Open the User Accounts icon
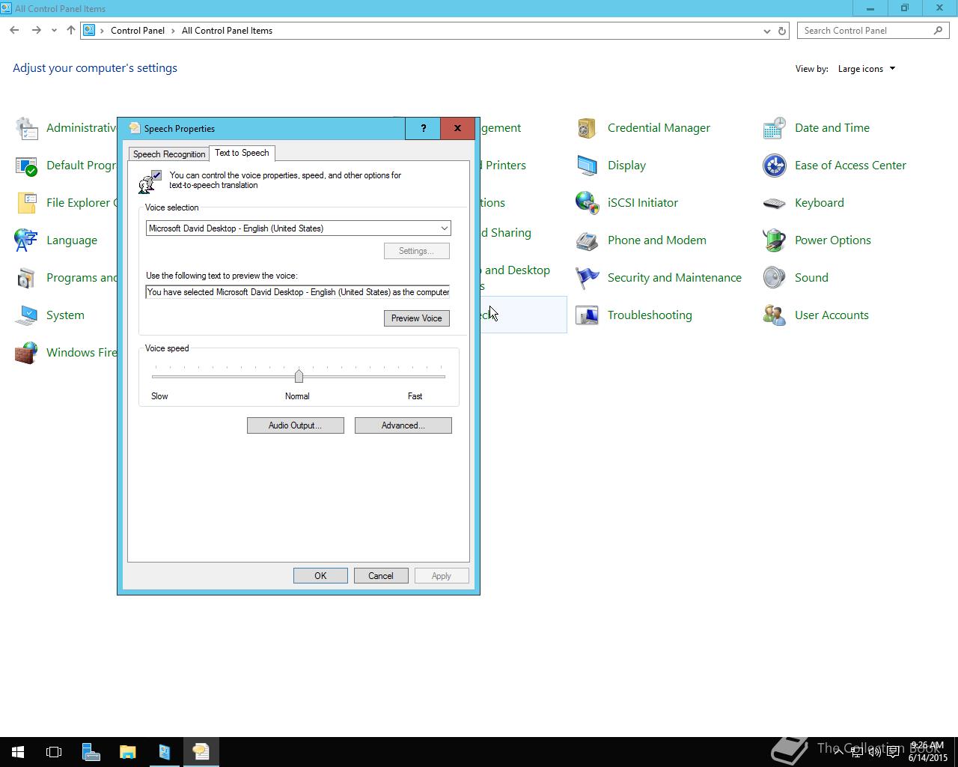 pos(774,315)
